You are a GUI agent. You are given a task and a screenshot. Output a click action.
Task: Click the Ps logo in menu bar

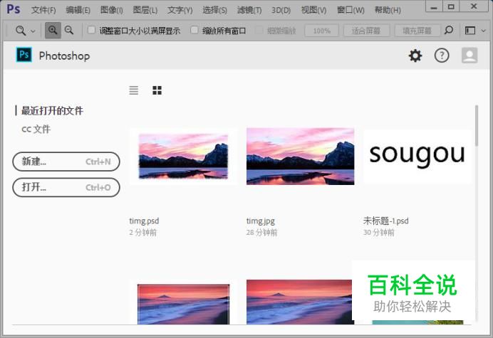click(x=14, y=9)
